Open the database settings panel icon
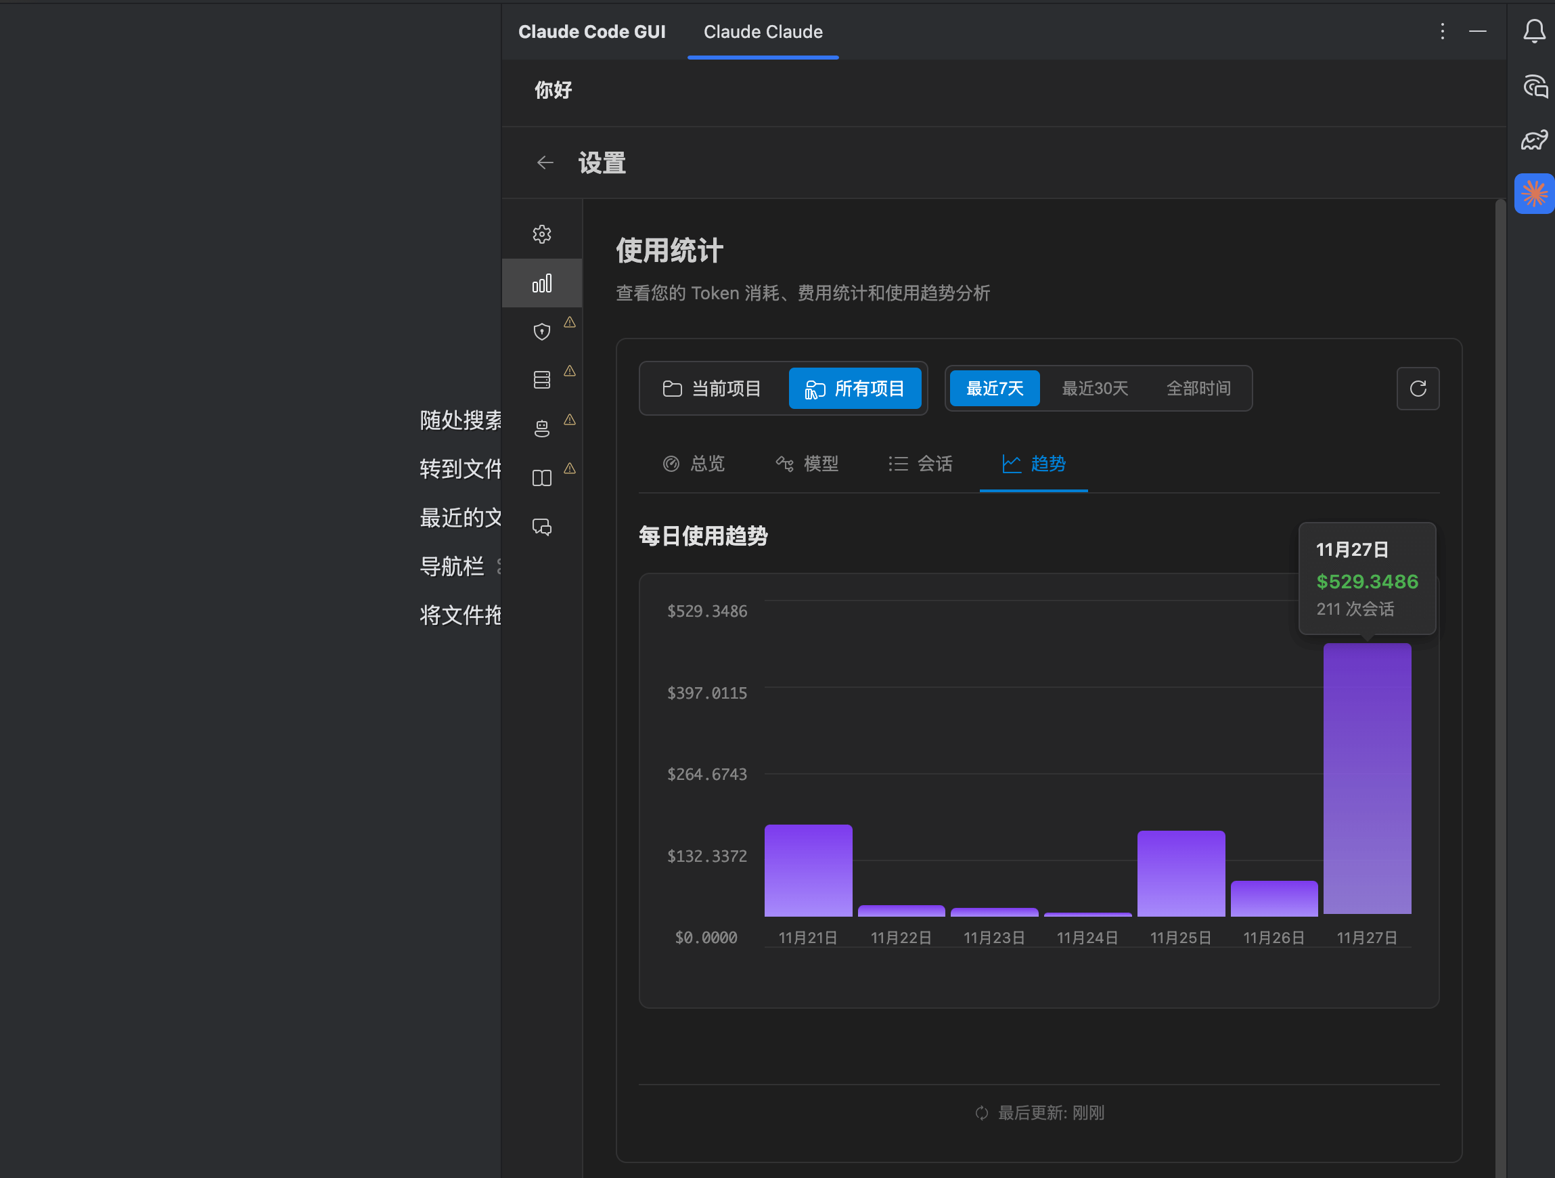This screenshot has height=1178, width=1555. 541,379
